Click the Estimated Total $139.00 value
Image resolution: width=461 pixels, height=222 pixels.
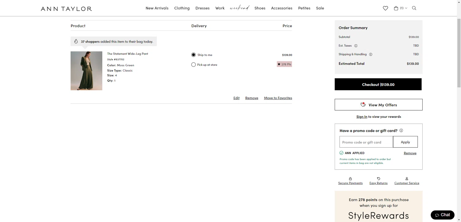point(413,64)
